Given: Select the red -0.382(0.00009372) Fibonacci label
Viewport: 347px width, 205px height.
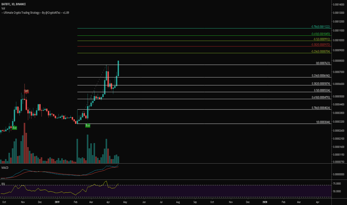Looking at the screenshot, I should point(321,45).
